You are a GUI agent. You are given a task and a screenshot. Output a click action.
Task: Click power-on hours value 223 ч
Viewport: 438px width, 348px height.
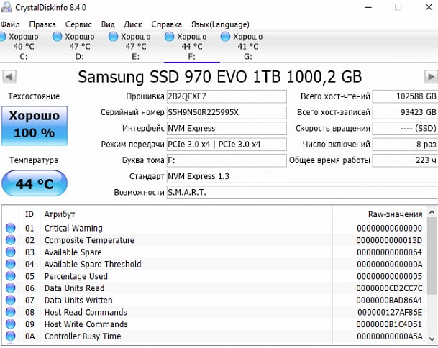pyautogui.click(x=405, y=160)
